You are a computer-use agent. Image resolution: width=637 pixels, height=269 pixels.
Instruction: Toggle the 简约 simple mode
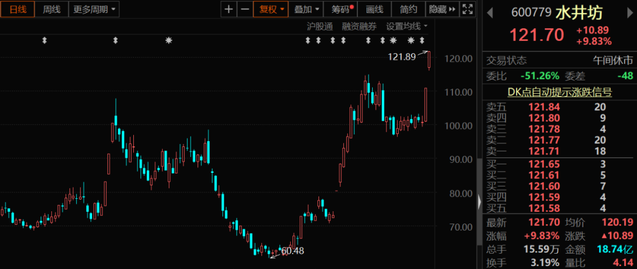(x=408, y=9)
